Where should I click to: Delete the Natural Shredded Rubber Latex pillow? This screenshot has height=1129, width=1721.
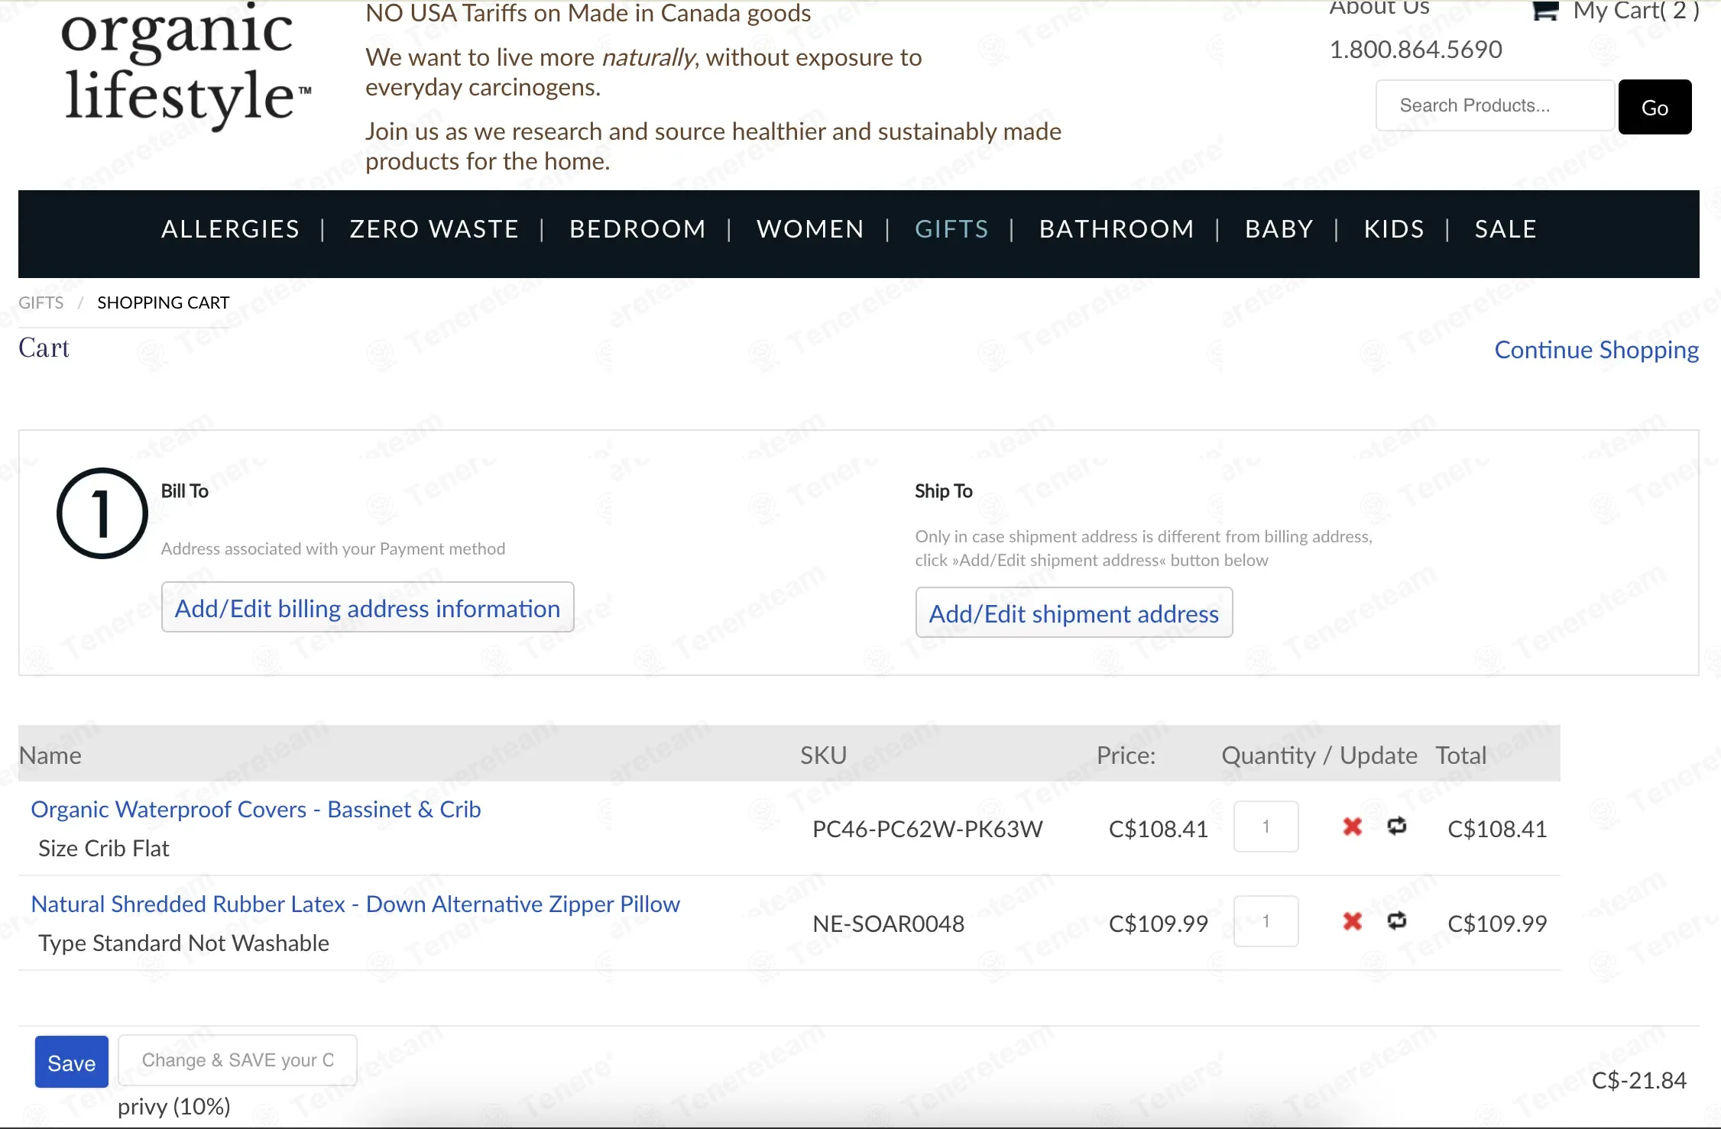coord(1352,921)
